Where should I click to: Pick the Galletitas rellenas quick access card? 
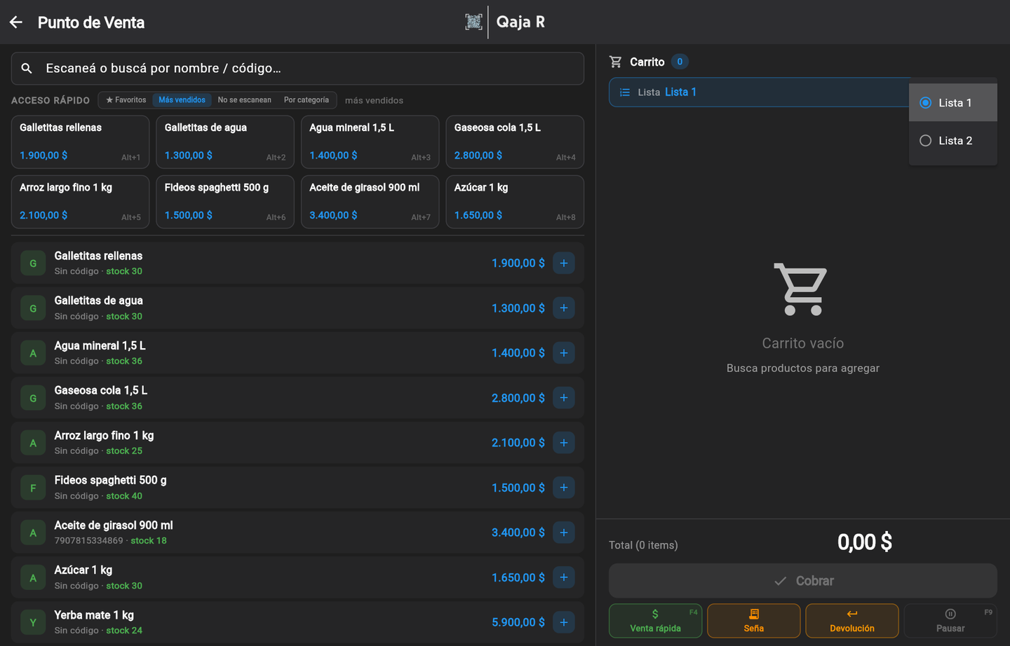[x=80, y=142]
